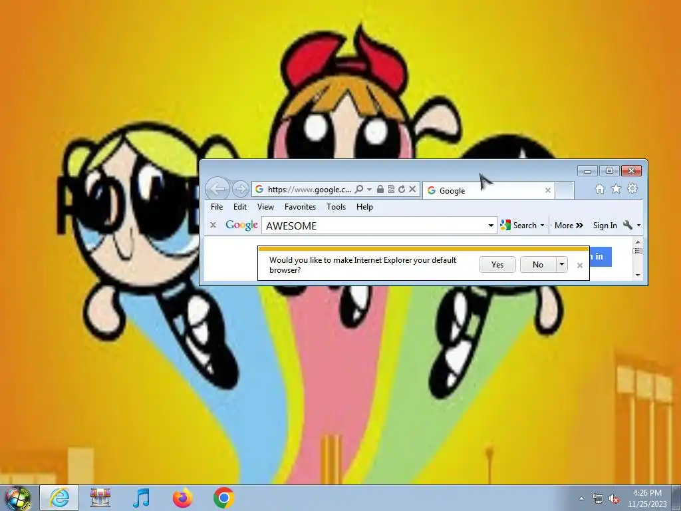Click the search magnifier in address bar
Viewport: 681px width, 511px height.
tap(358, 189)
